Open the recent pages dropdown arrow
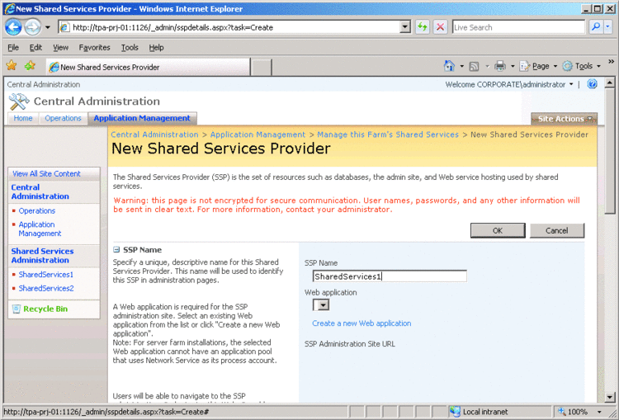This screenshot has width=619, height=420. 47,27
